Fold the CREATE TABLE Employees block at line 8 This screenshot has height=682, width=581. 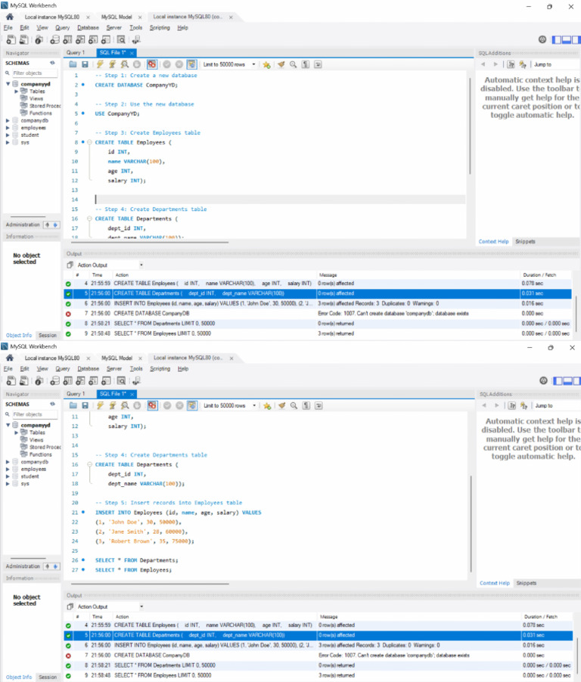click(89, 142)
